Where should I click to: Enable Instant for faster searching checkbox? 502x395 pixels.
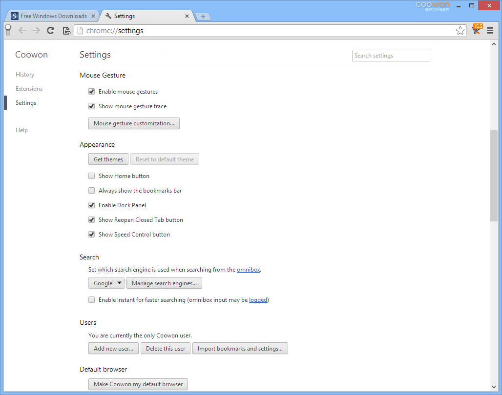click(x=92, y=300)
